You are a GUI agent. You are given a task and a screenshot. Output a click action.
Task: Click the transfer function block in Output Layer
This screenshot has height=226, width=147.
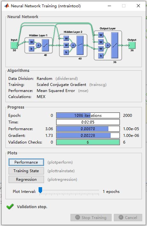115,45
